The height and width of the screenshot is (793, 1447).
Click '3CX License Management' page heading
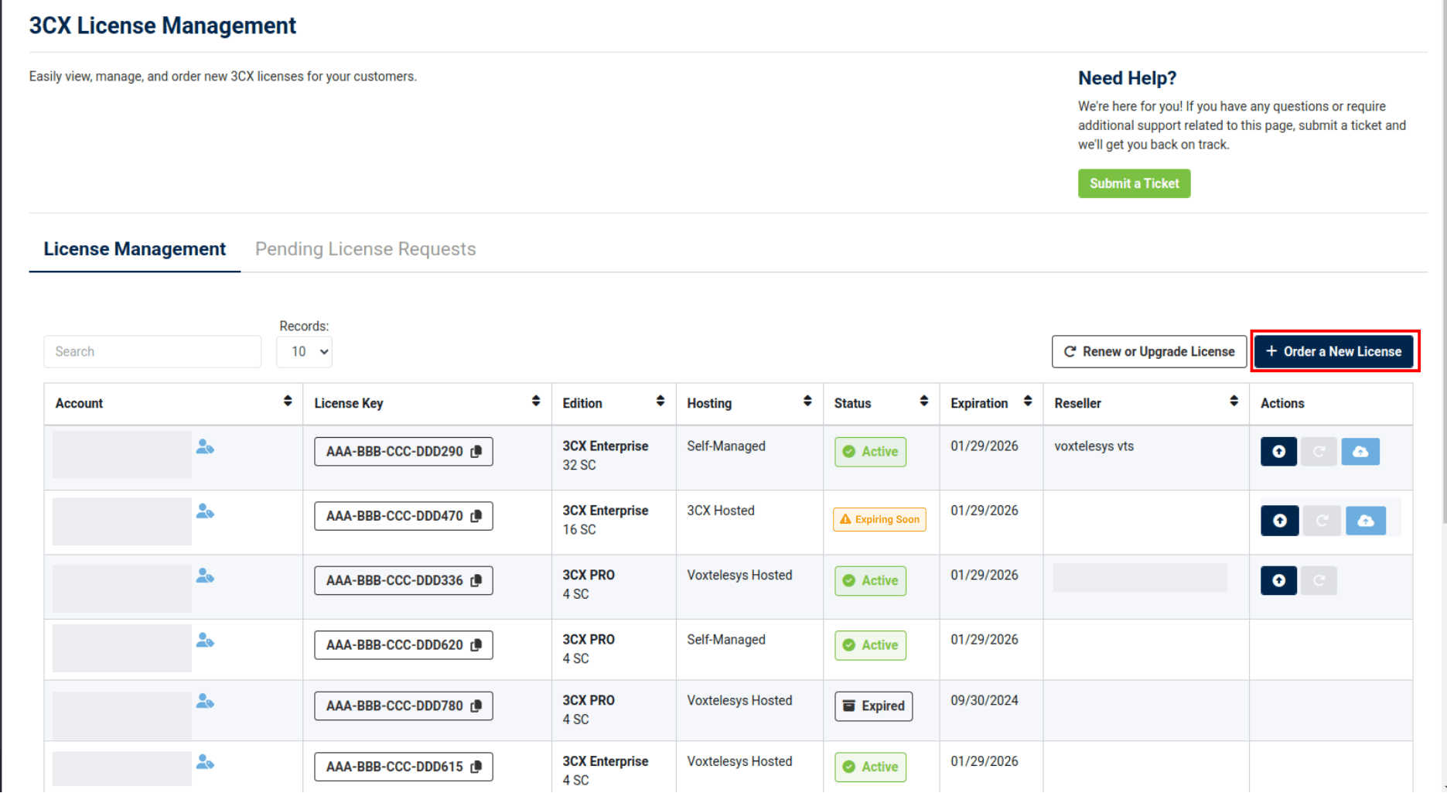tap(162, 26)
